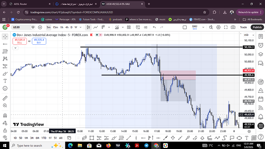The image size is (265, 149).
Task: Toggle the candles chart type button
Action: point(88,27)
